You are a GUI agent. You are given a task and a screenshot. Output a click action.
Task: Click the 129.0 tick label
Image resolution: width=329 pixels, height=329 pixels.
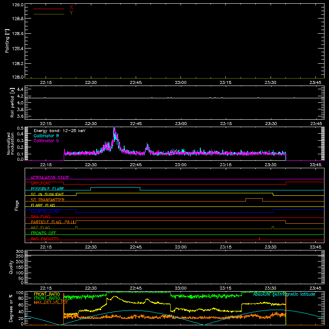click(x=18, y=5)
